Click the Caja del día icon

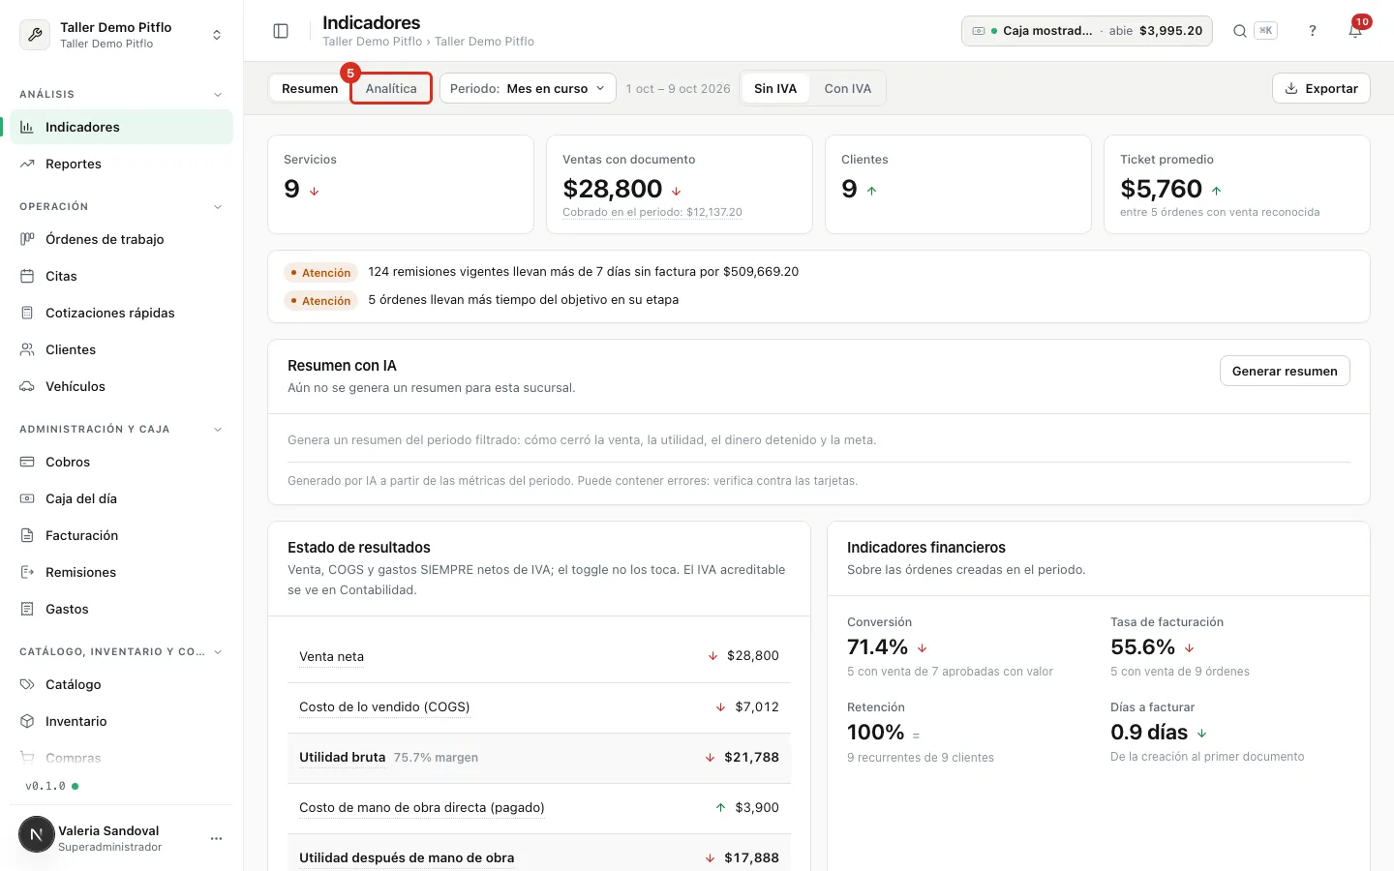tap(27, 498)
